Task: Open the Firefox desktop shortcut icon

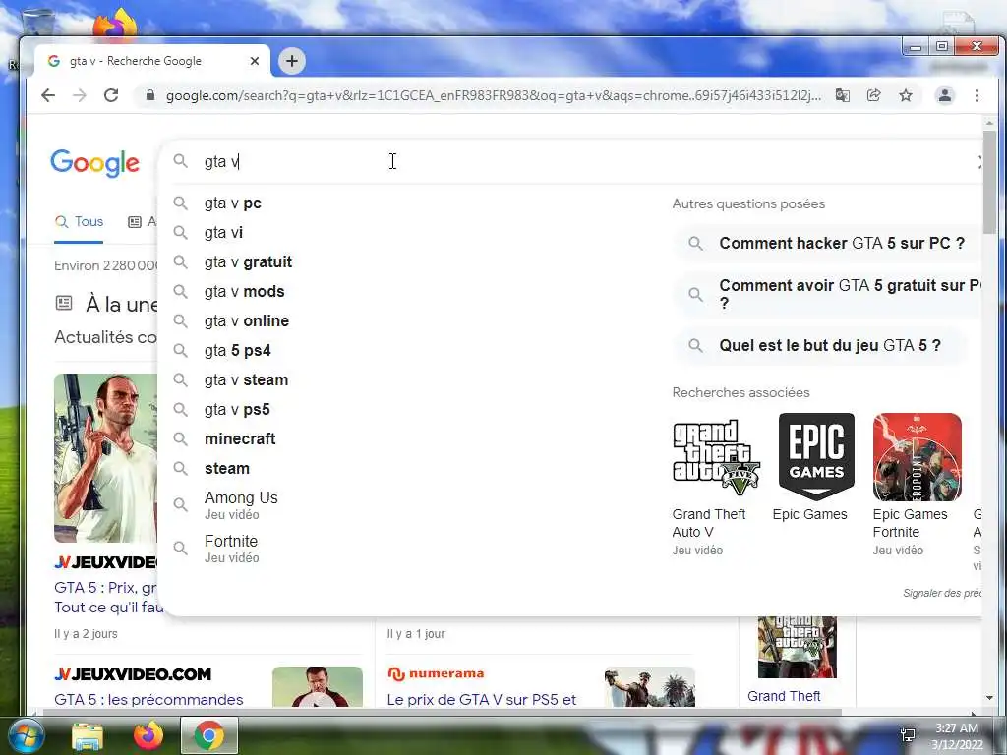Action: point(116,24)
